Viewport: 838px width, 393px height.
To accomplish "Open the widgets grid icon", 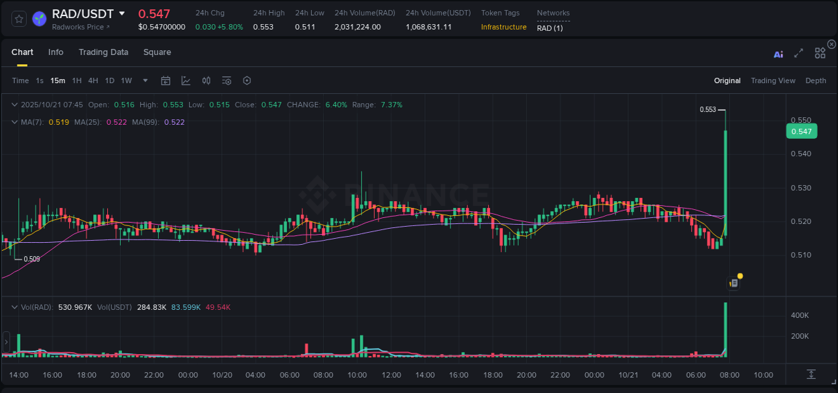I will (x=819, y=53).
